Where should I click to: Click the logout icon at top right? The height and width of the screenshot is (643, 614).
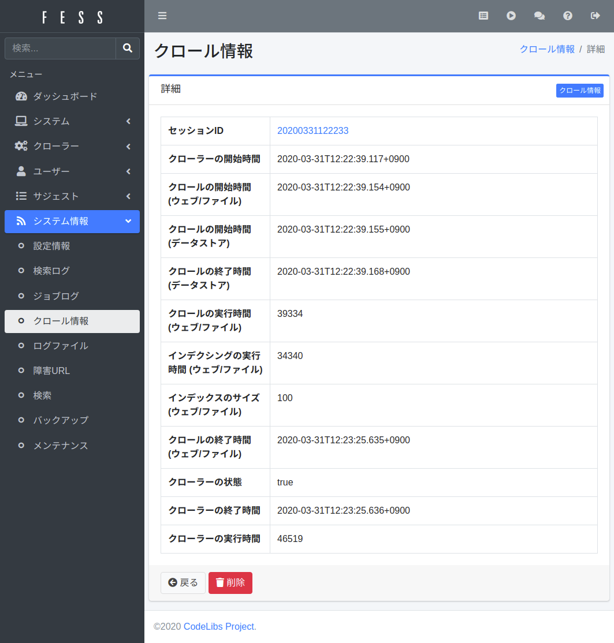[x=596, y=16]
